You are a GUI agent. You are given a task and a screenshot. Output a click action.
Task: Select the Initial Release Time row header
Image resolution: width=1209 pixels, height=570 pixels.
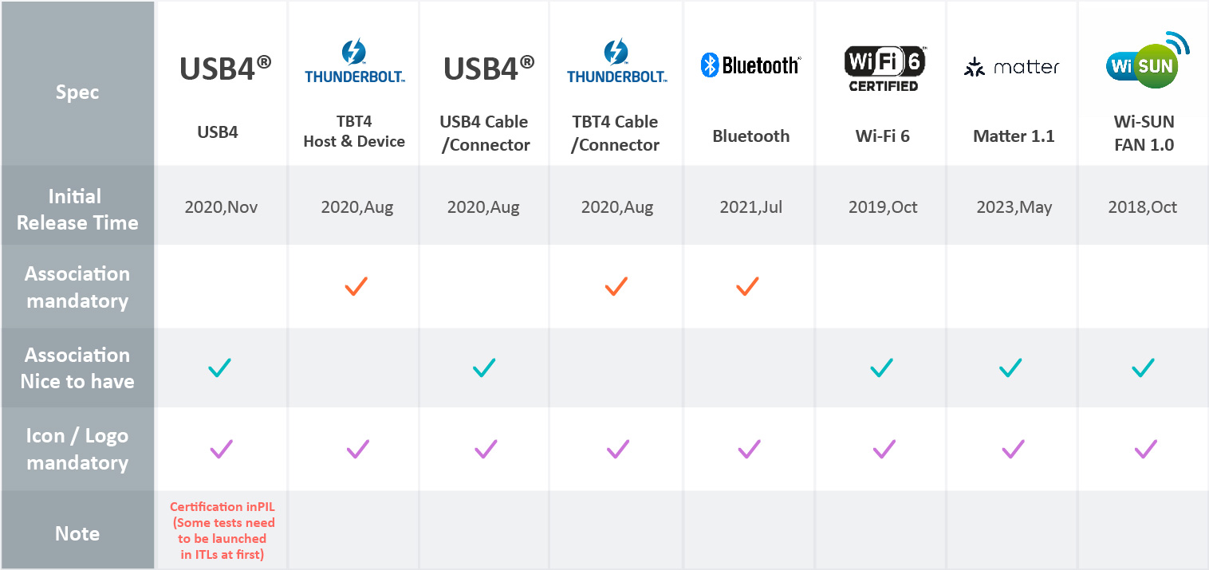tap(77, 210)
